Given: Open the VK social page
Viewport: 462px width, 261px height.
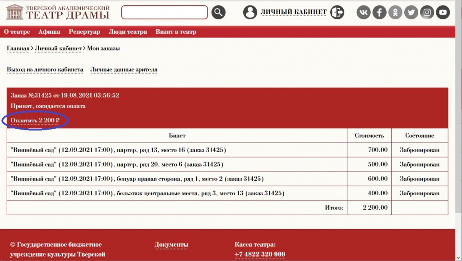Looking at the screenshot, I should pyautogui.click(x=364, y=12).
